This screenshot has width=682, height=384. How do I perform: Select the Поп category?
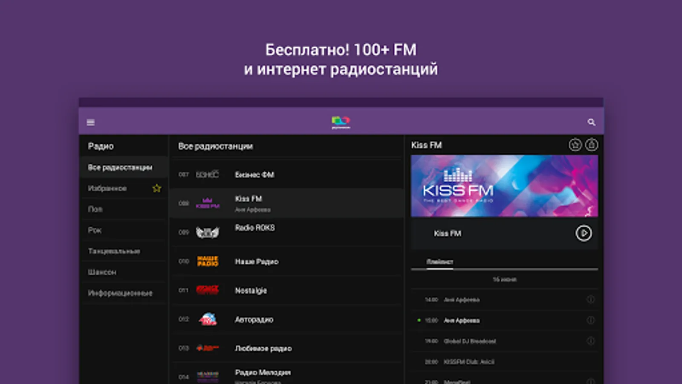point(124,209)
